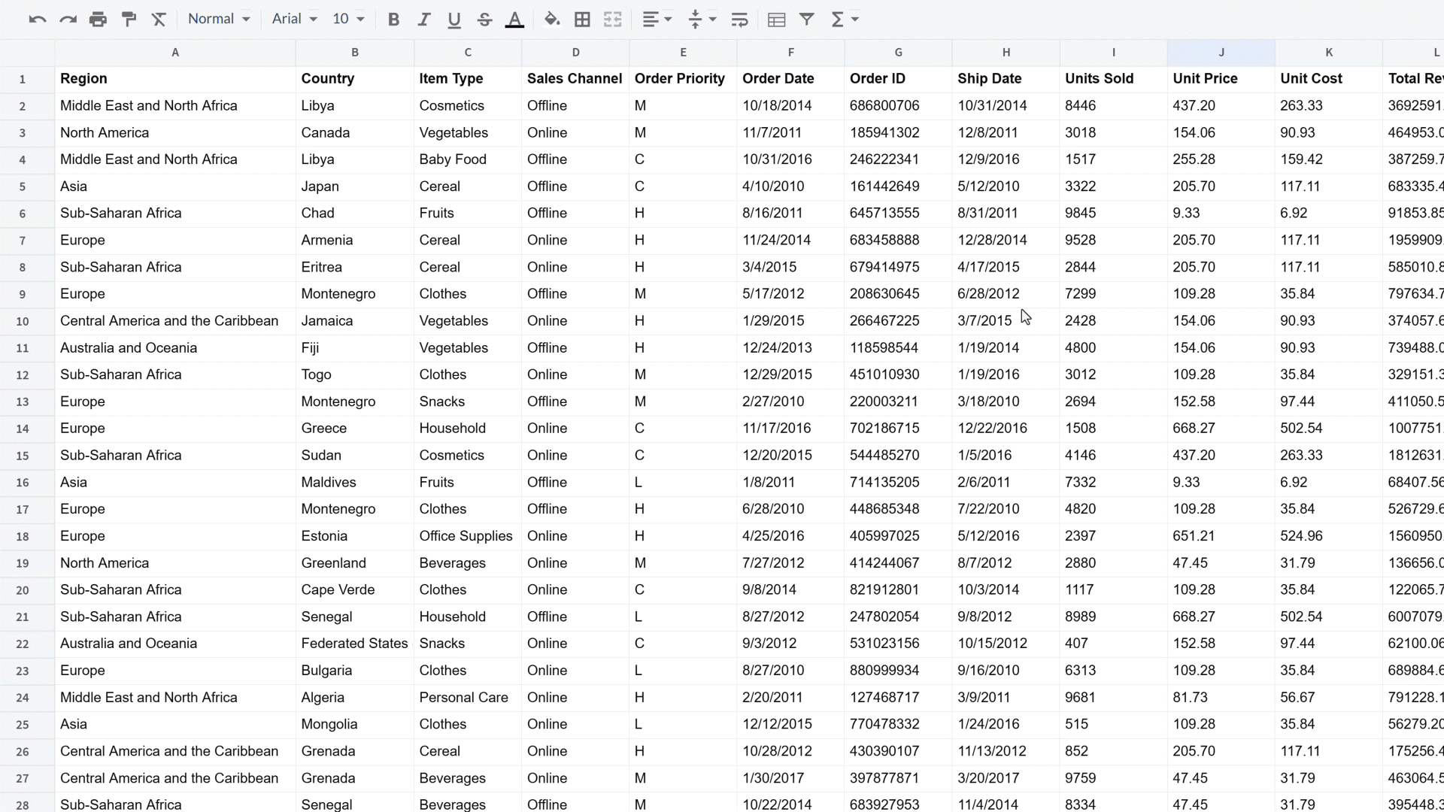Click the vertical align icon
Screen dimensions: 1444x812
point(695,20)
